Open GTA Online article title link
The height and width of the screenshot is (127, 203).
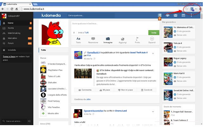pos(125,72)
